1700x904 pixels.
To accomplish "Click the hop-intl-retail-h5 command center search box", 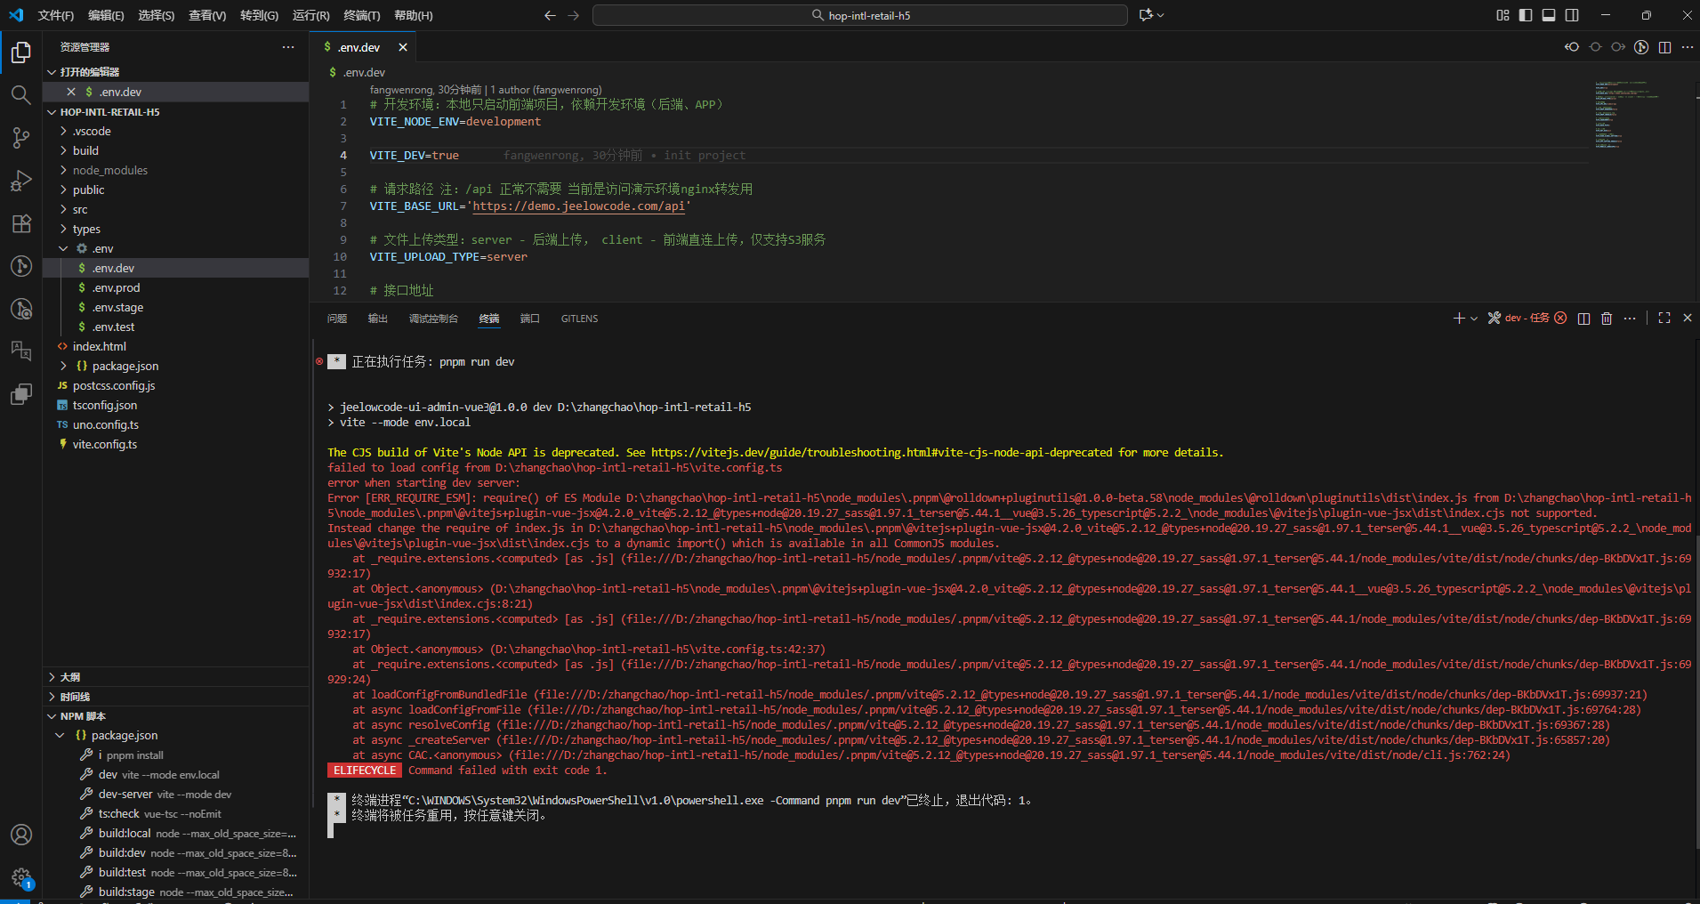I will (x=859, y=15).
